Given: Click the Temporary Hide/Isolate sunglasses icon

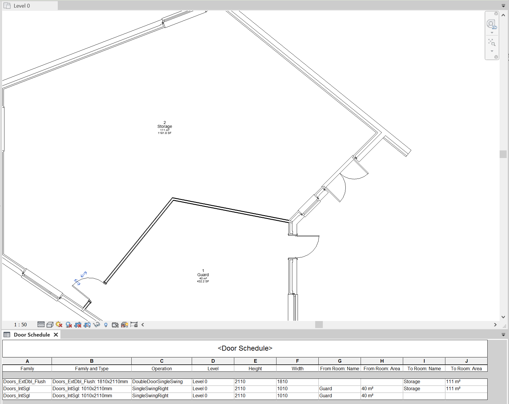Looking at the screenshot, I should coord(96,325).
